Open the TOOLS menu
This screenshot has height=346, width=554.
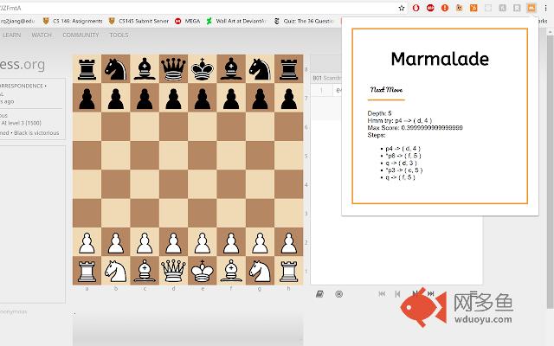point(119,35)
